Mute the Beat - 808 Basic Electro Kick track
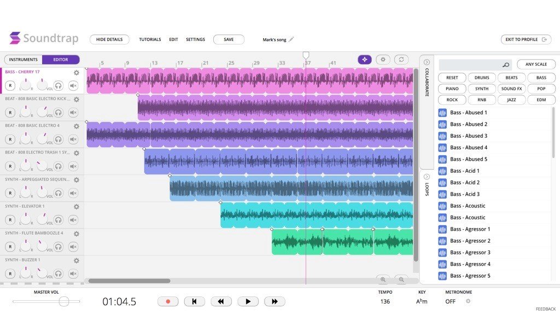 pyautogui.click(x=74, y=112)
